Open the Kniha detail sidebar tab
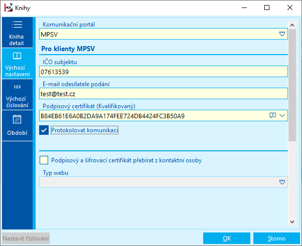Viewport: 302px width, 246px height. pos(17,32)
